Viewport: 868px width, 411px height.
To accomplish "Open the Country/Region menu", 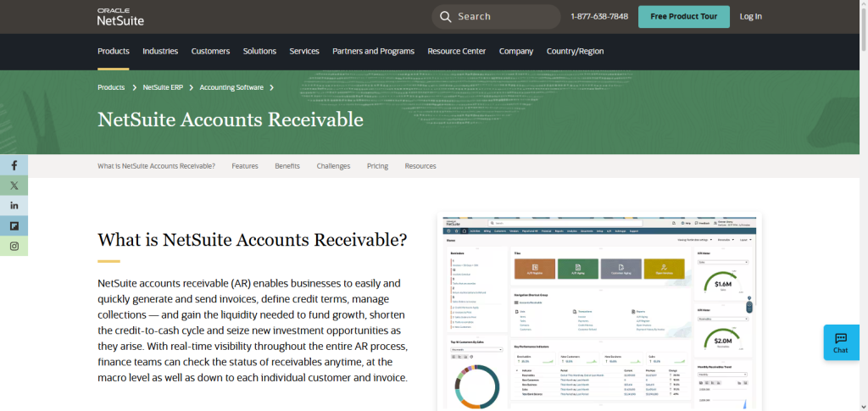I will pos(576,51).
